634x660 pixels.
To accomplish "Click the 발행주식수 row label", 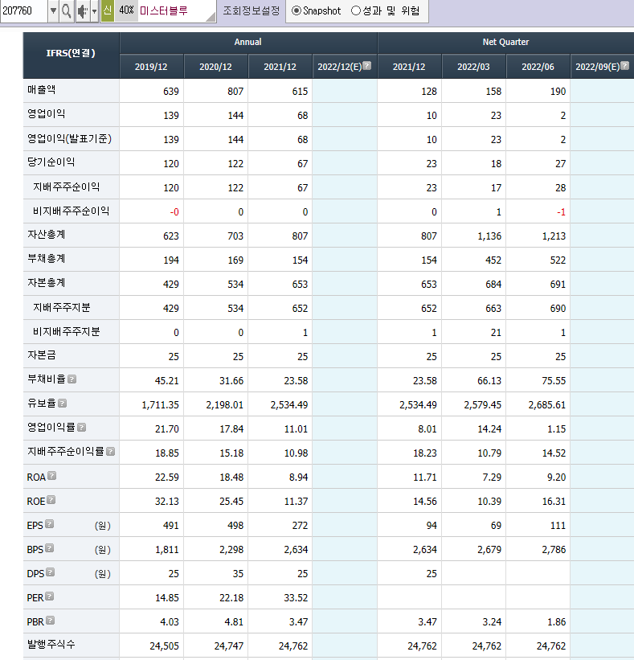I will (51, 644).
